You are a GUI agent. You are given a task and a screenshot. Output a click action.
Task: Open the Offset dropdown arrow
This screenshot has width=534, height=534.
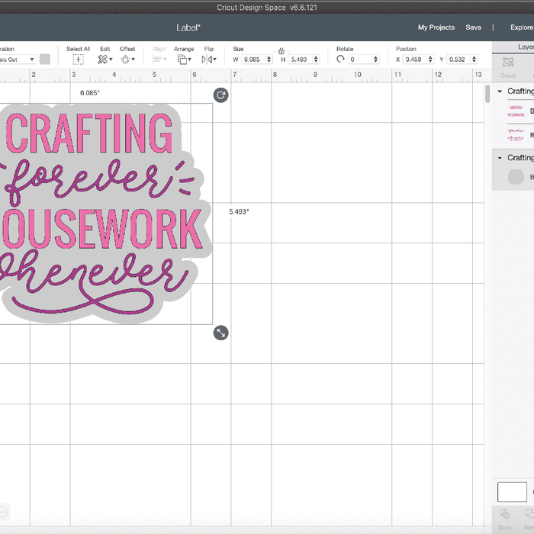[133, 60]
